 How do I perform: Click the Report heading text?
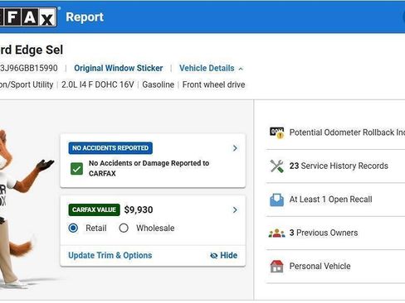[x=85, y=17]
